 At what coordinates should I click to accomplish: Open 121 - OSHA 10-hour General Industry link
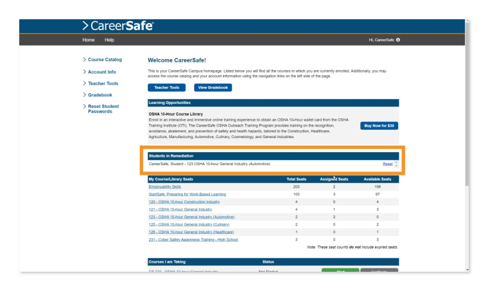[180, 209]
